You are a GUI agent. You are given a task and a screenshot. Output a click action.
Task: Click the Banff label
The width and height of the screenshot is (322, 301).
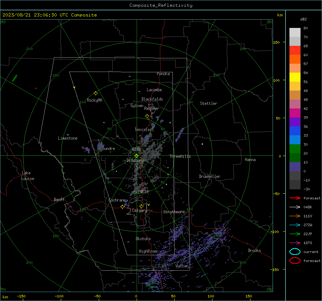(x=59, y=199)
